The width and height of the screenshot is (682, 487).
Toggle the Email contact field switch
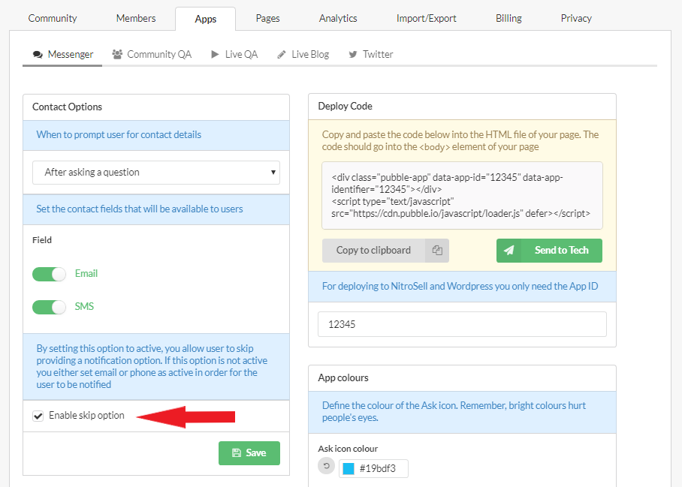click(49, 274)
